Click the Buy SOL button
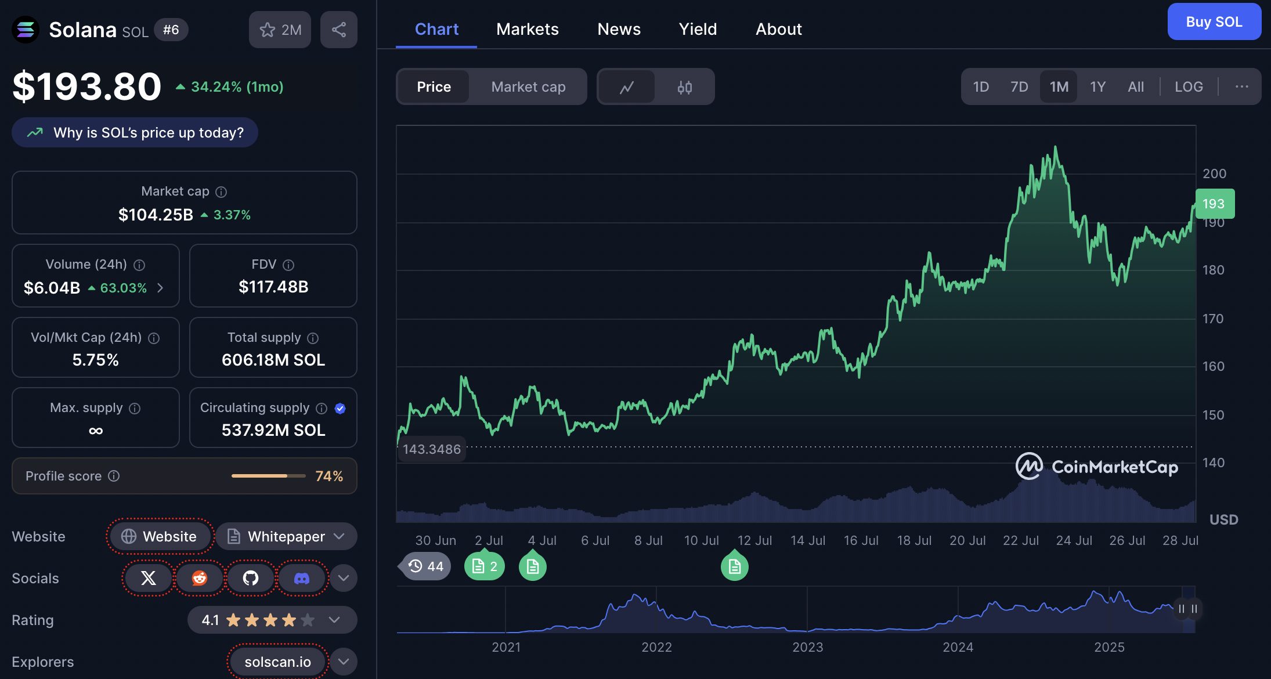The image size is (1271, 679). [x=1214, y=21]
